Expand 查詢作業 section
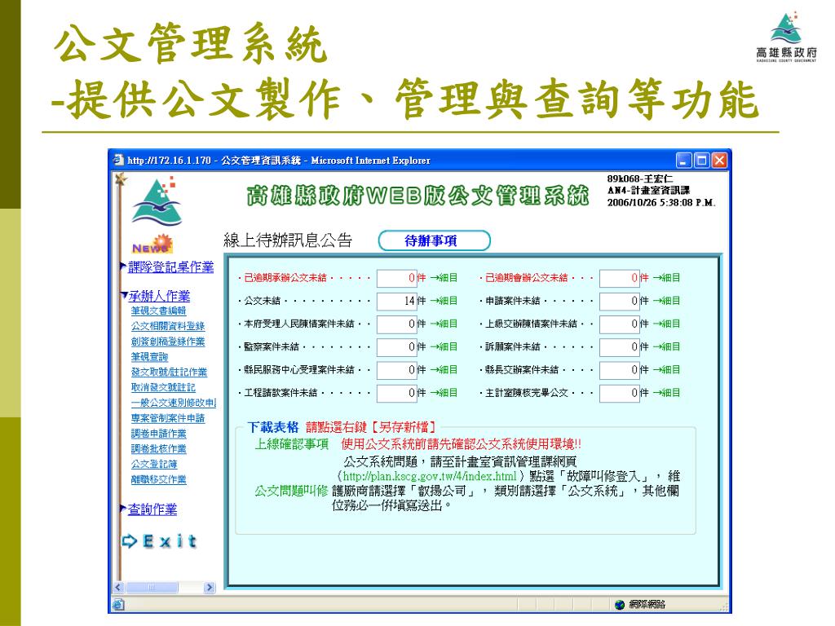The height and width of the screenshot is (626, 835). (x=152, y=509)
